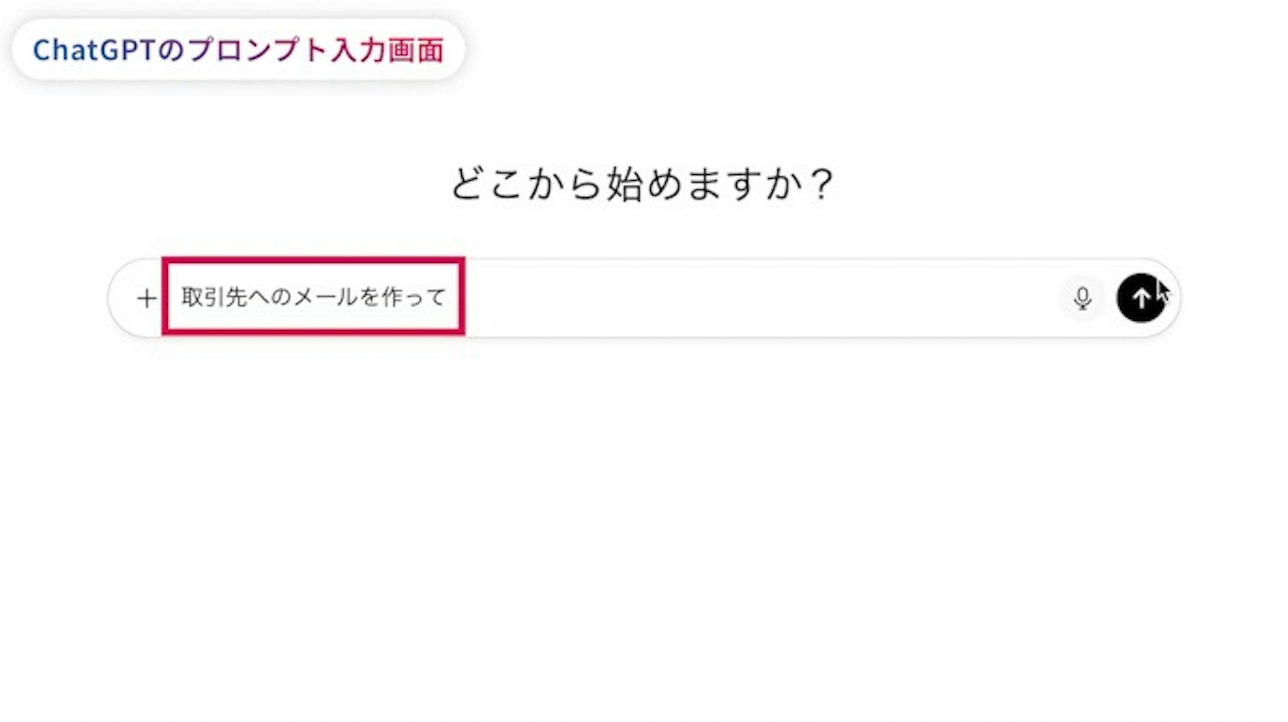1288x722 pixels.
Task: Click the question mark ending the heading
Action: [822, 184]
